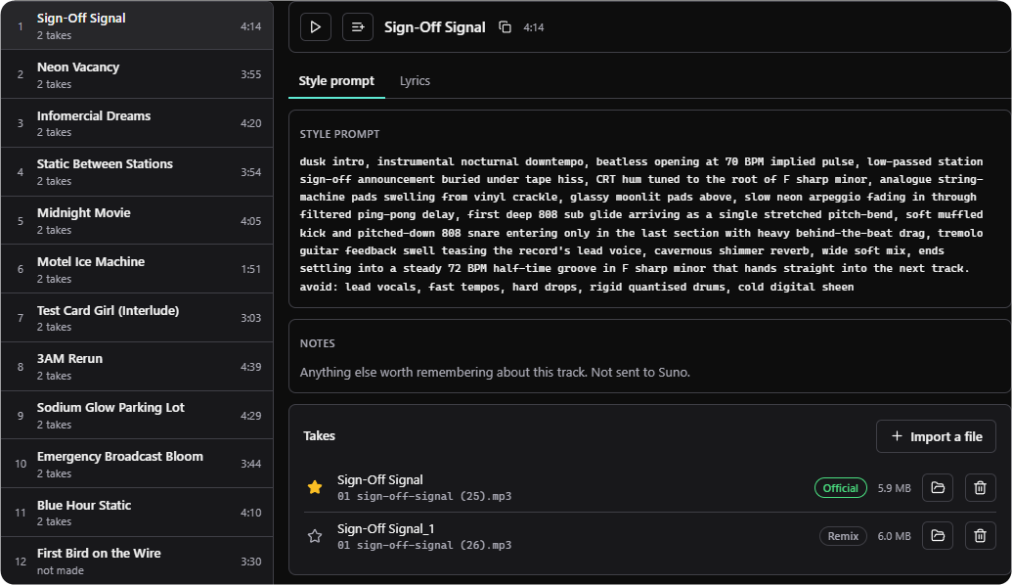Open folder for sign-off-signal (25).mp3 take
This screenshot has height=585, width=1012.
tap(938, 487)
